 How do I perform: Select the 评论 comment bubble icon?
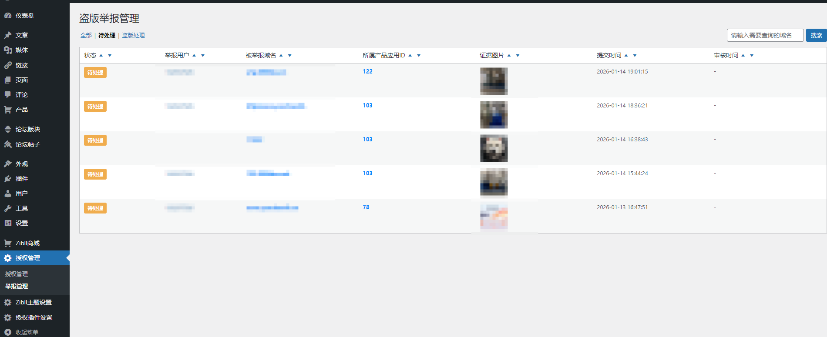pos(8,95)
